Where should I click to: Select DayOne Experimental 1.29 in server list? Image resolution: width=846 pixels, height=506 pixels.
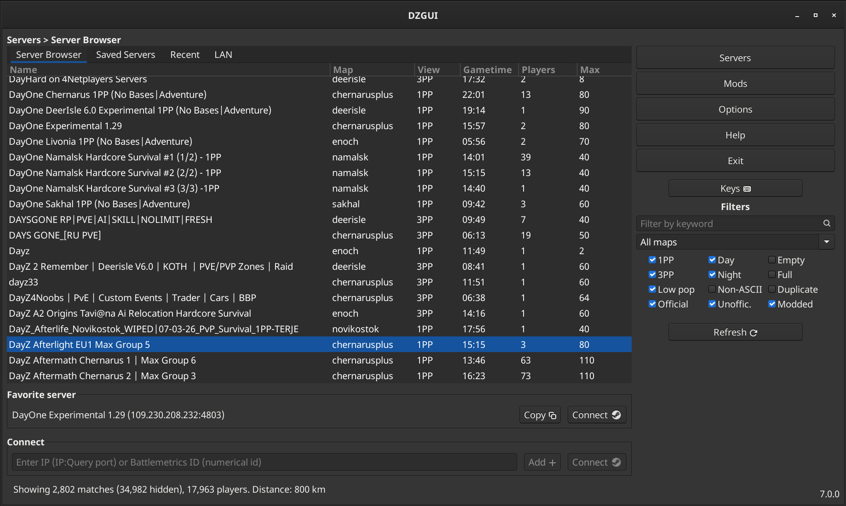[319, 126]
